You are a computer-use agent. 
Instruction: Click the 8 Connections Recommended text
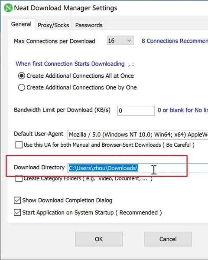pyautogui.click(x=175, y=41)
